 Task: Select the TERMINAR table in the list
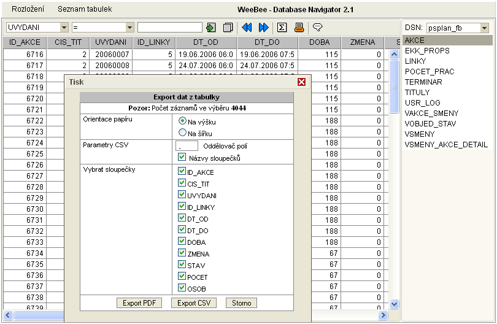423,82
